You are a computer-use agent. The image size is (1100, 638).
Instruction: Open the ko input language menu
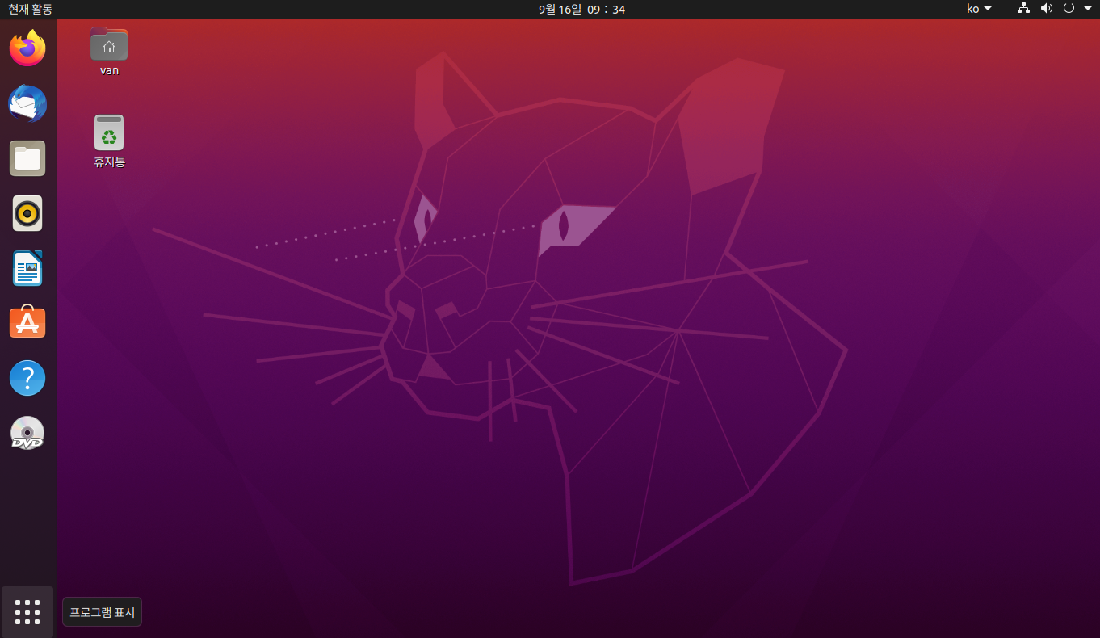pos(979,9)
